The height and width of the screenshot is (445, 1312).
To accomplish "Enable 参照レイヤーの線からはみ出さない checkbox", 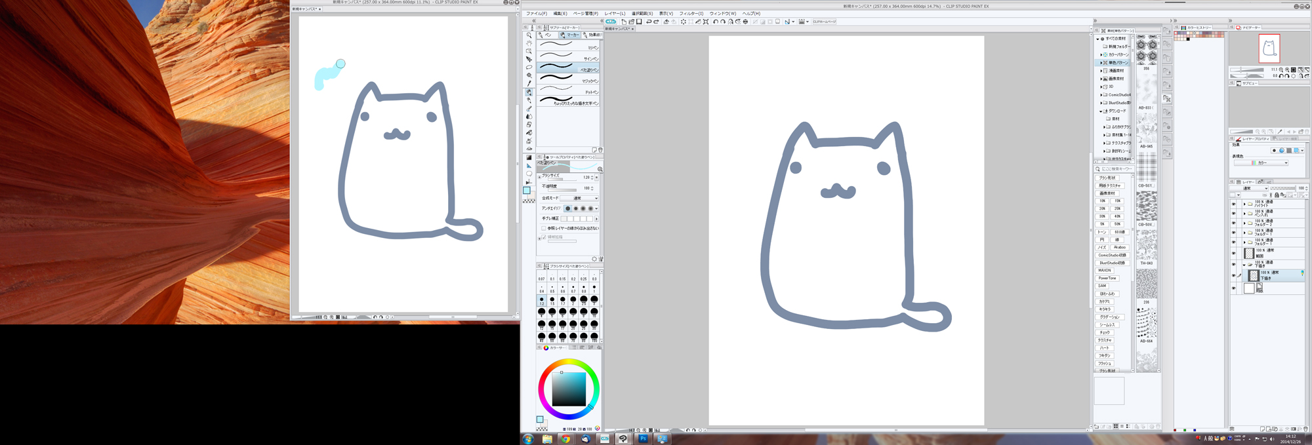I will pyautogui.click(x=544, y=228).
